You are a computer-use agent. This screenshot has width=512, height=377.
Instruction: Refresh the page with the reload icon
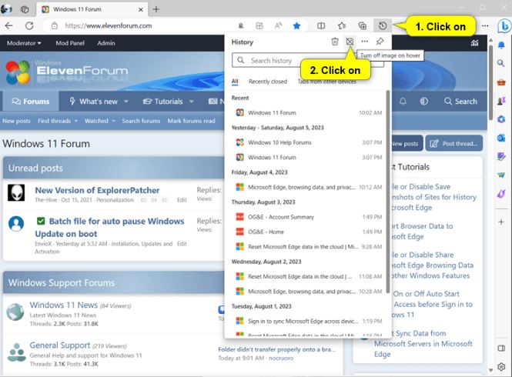pos(29,26)
